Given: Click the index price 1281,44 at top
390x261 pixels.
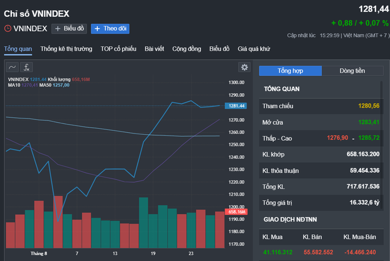Looking at the screenshot, I should [374, 9].
